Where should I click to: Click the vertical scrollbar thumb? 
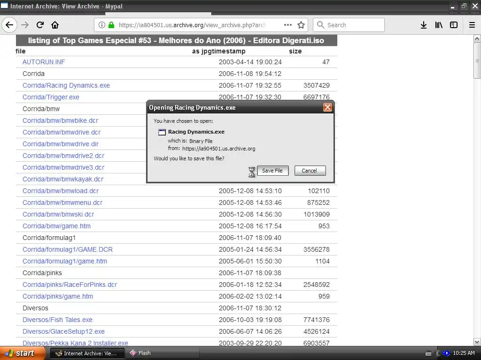click(477, 60)
